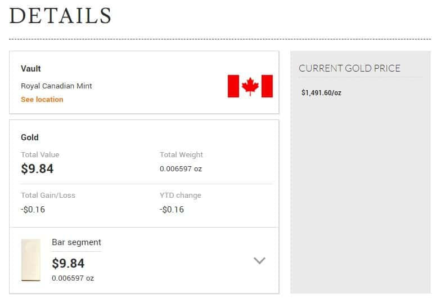Expand the Bar segment chevron

point(259,260)
